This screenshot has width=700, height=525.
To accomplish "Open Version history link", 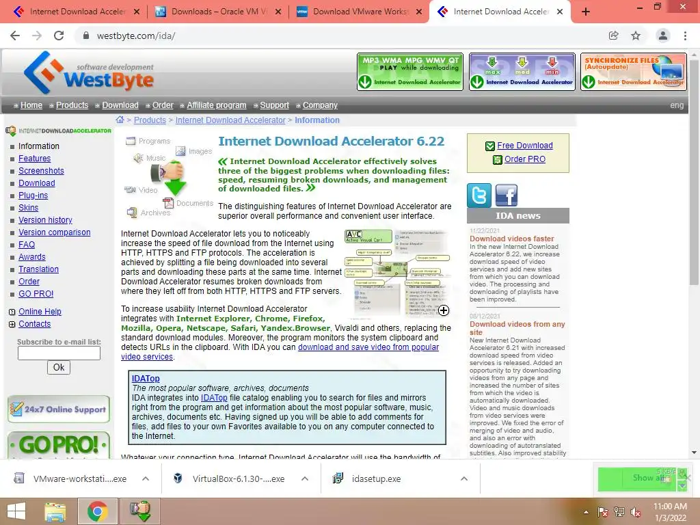I will point(45,220).
